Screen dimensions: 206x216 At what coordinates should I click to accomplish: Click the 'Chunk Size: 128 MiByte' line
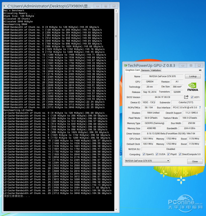(19, 16)
